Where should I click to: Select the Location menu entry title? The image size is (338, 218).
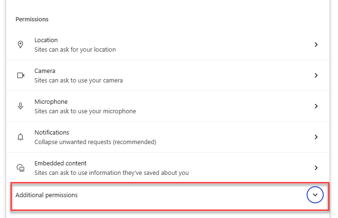[x=46, y=40]
